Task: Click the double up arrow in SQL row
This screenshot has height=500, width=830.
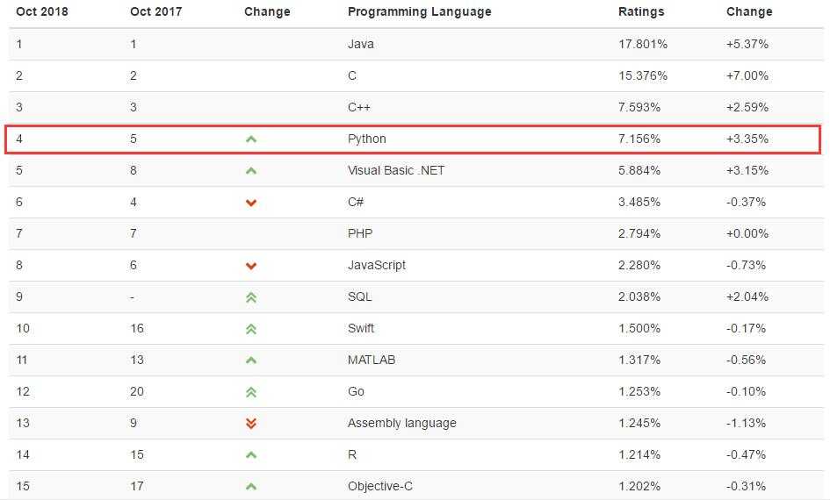Action: tap(251, 297)
